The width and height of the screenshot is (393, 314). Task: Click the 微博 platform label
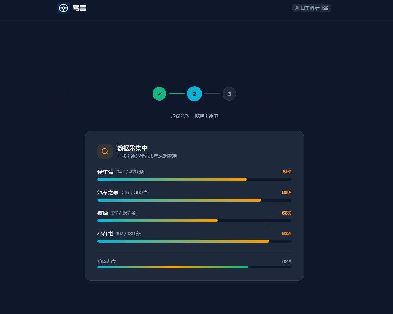[103, 213]
